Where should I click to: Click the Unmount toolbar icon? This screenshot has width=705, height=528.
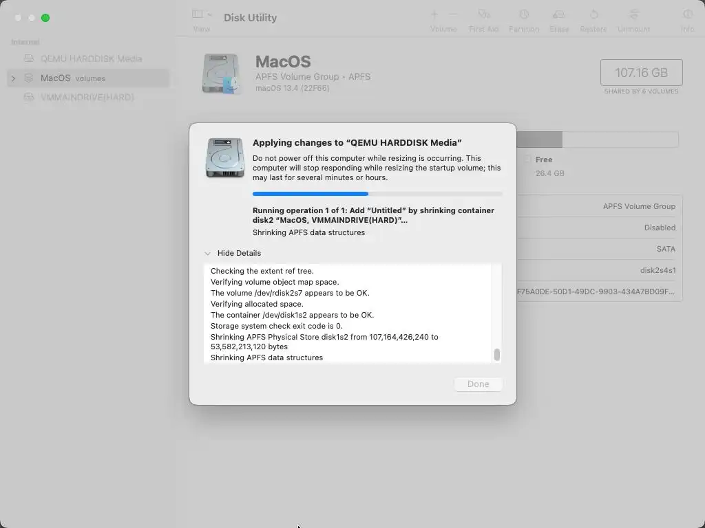pyautogui.click(x=633, y=14)
